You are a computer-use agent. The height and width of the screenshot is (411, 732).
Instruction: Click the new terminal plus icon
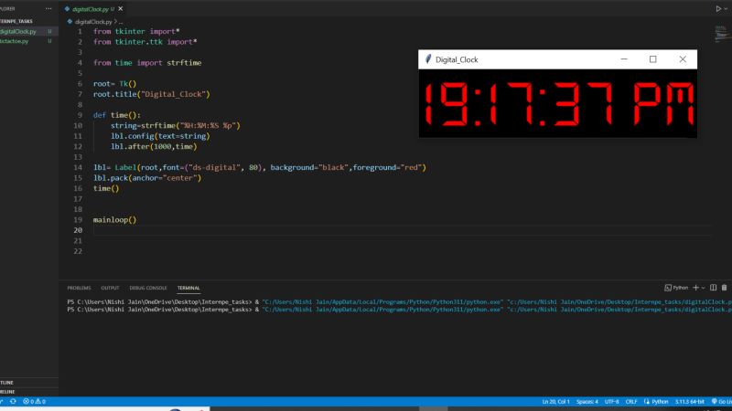point(696,288)
